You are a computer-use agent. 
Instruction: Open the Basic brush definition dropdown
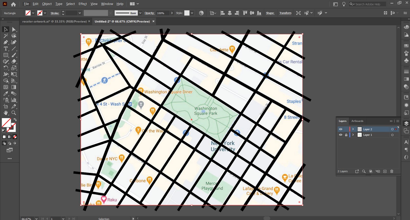click(140, 13)
